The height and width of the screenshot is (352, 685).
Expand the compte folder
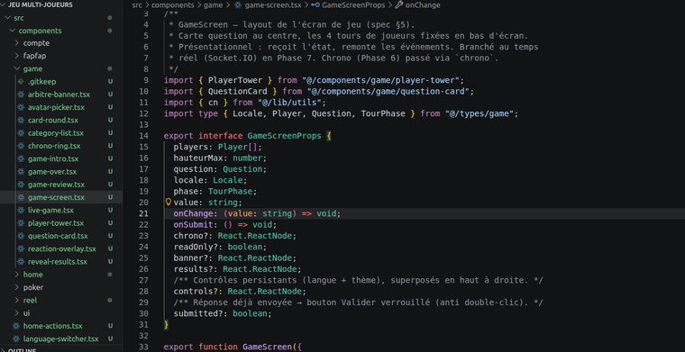(16, 43)
